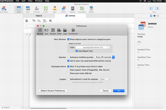Click the export result icon in query toolbar
Image resolution: width=166 pixels, height=110 pixels.
pos(51,21)
